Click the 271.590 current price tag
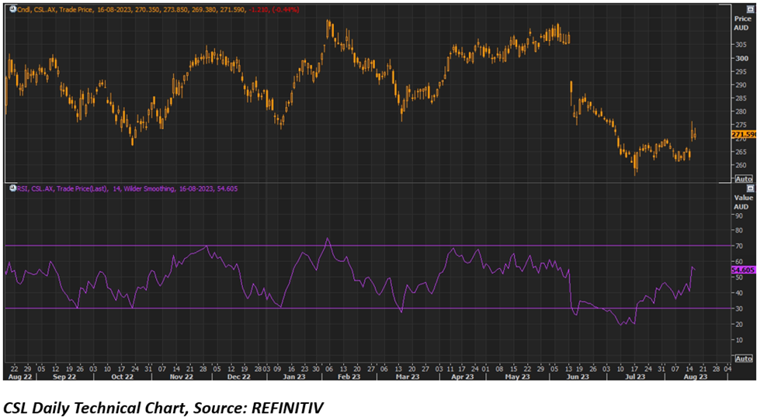 tap(743, 135)
